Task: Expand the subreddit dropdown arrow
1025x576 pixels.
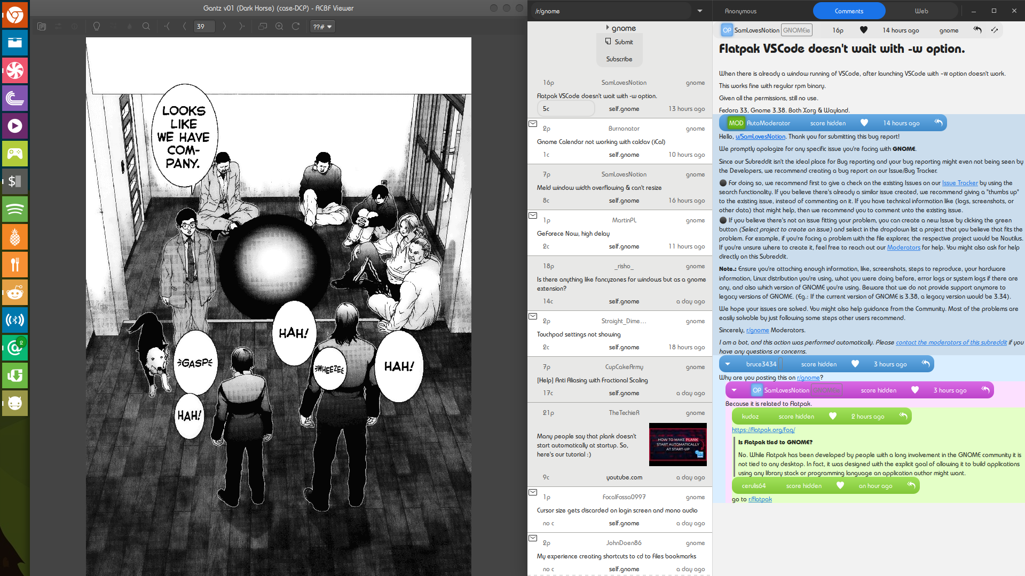Action: pos(700,11)
